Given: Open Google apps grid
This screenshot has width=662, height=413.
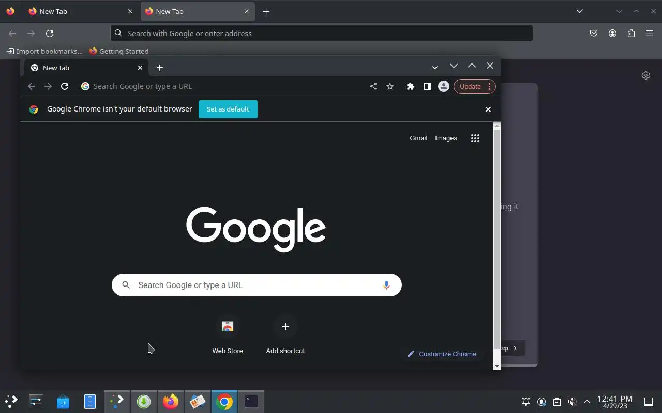Looking at the screenshot, I should click(x=475, y=138).
